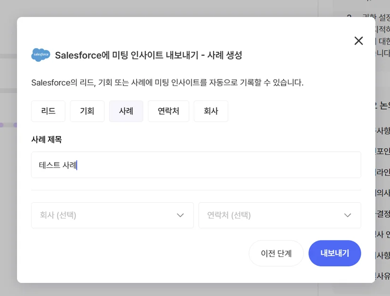The height and width of the screenshot is (296, 390).
Task: Click the dialog title mentioning 사례 생성
Action: [148, 55]
